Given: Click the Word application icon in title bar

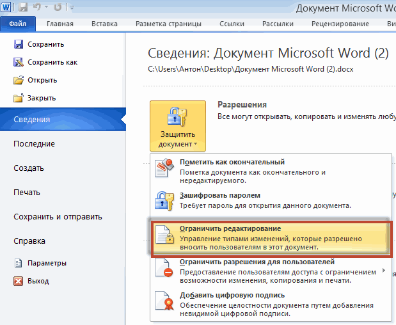Looking at the screenshot, I should point(6,7).
